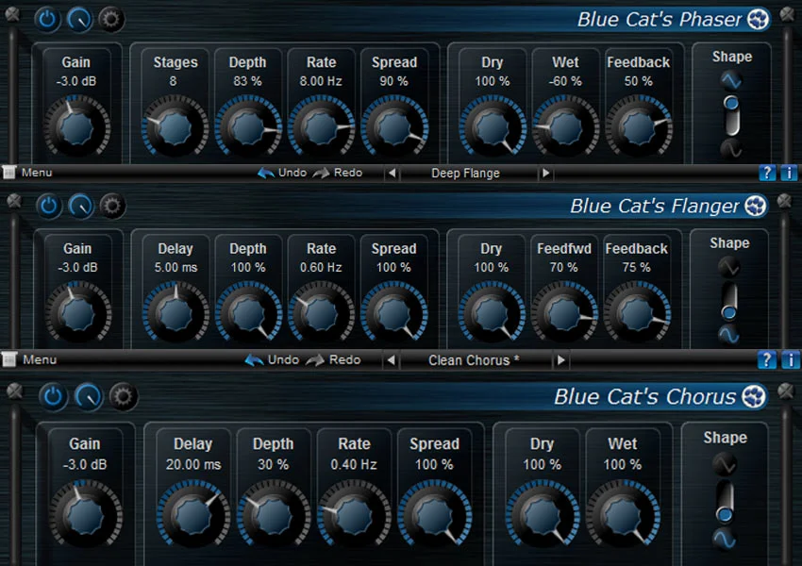Click the Blue Cat's Flanger paw logo

tap(756, 206)
